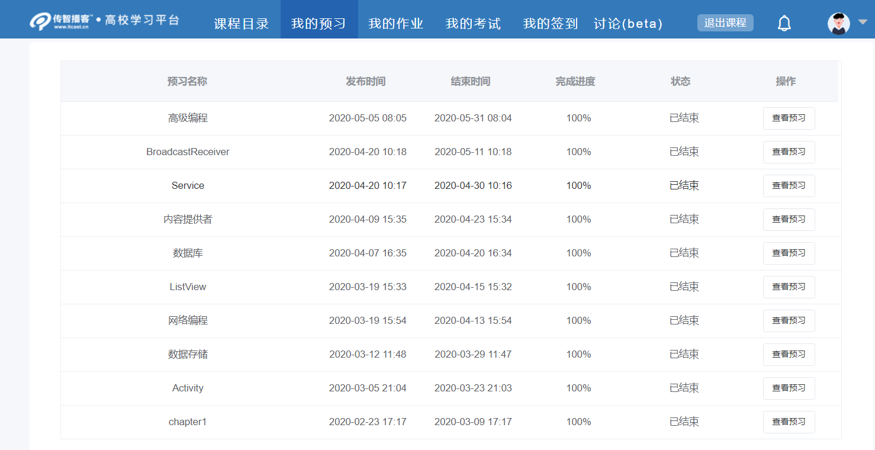875x450 pixels.
Task: Open the 讨论(beta) section
Action: 628,22
